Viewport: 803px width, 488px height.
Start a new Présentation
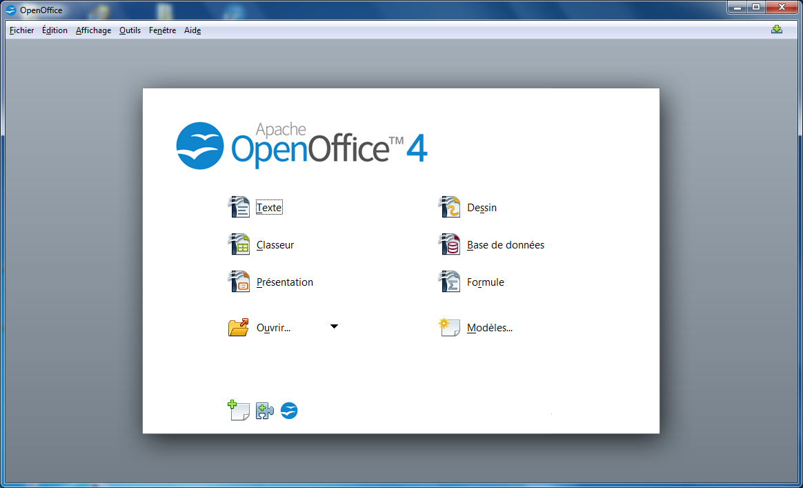tap(285, 282)
